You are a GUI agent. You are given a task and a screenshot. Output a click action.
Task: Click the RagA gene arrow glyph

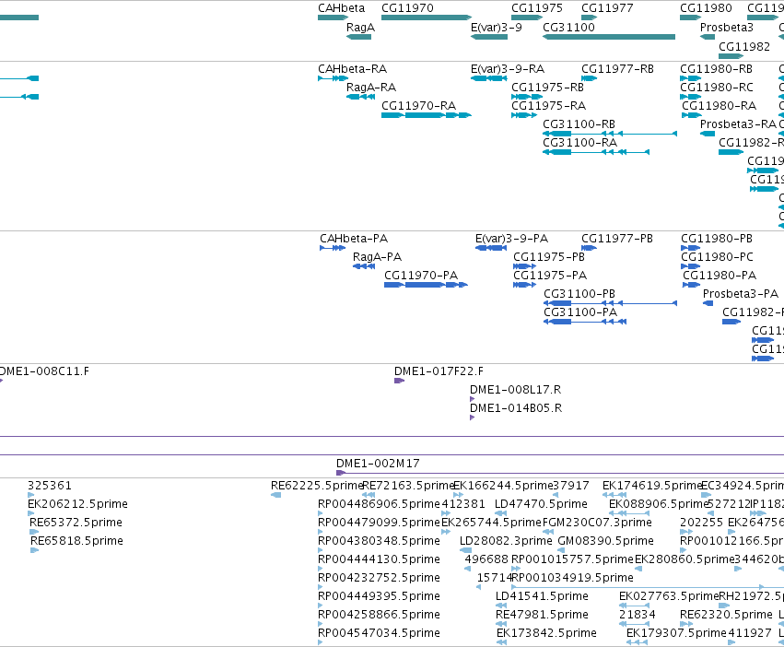tap(358, 37)
